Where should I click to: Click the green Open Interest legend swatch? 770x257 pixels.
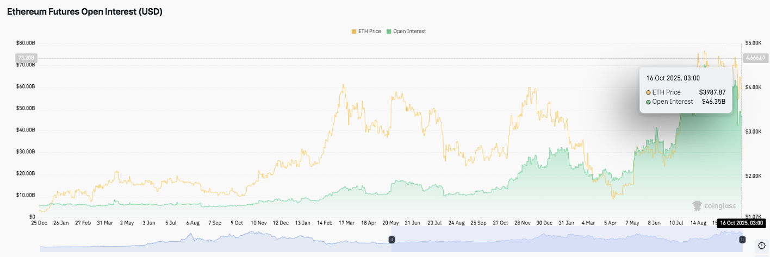[x=389, y=32]
